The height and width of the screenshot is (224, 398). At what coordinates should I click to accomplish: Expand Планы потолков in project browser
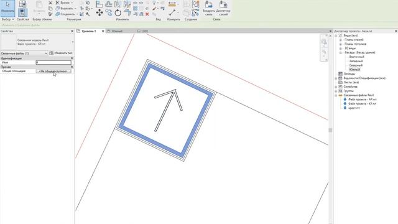click(x=341, y=44)
